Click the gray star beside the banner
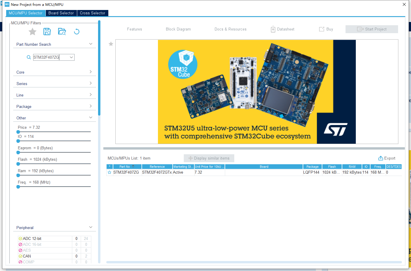The width and height of the screenshot is (411, 271). (x=111, y=44)
